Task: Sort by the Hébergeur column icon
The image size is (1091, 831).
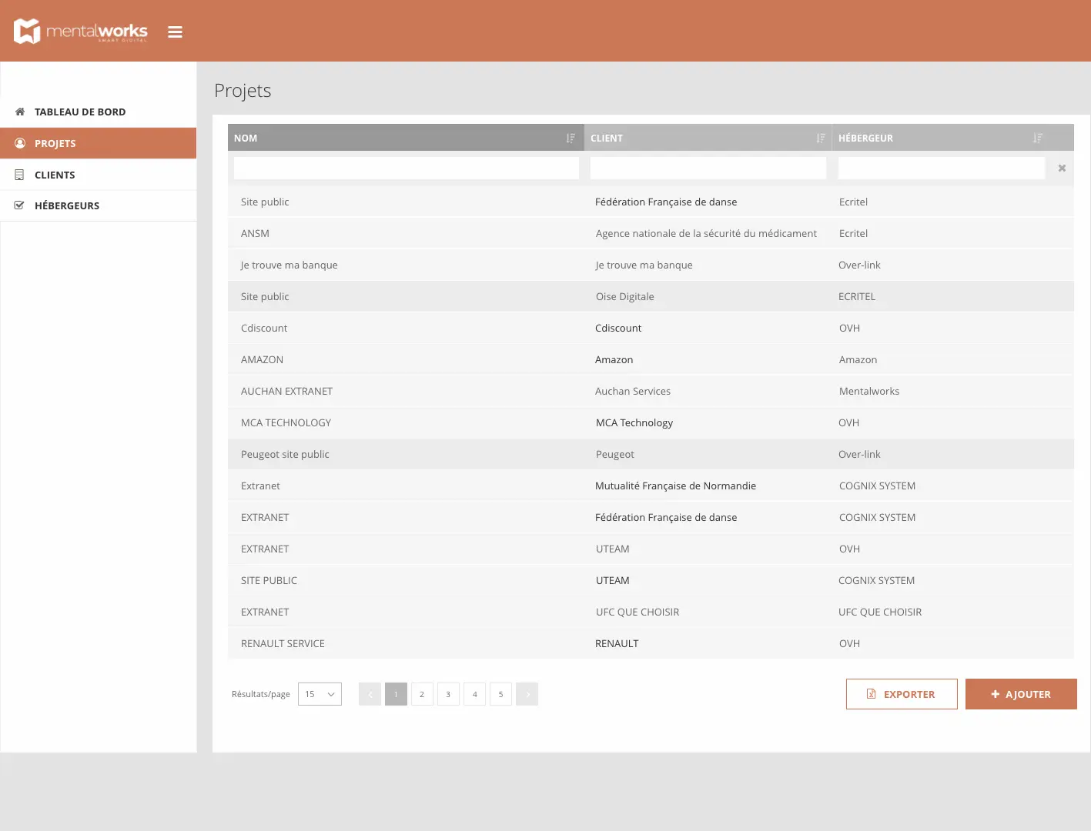Action: pos(1038,138)
